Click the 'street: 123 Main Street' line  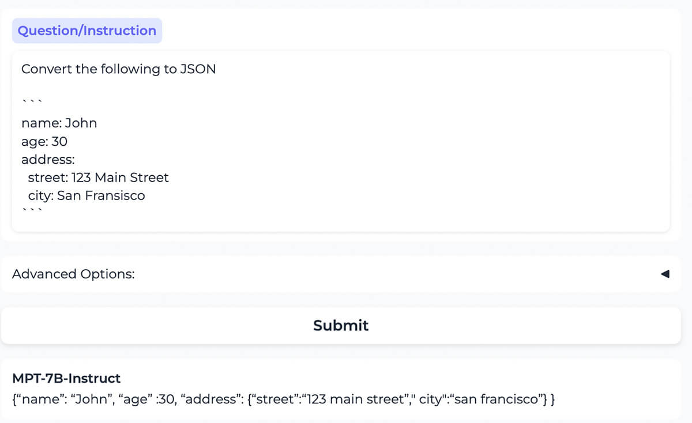pyautogui.click(x=98, y=177)
